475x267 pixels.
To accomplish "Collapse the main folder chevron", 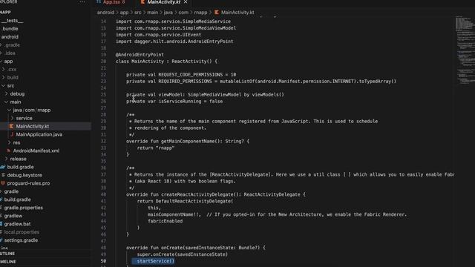I will [x=7, y=102].
